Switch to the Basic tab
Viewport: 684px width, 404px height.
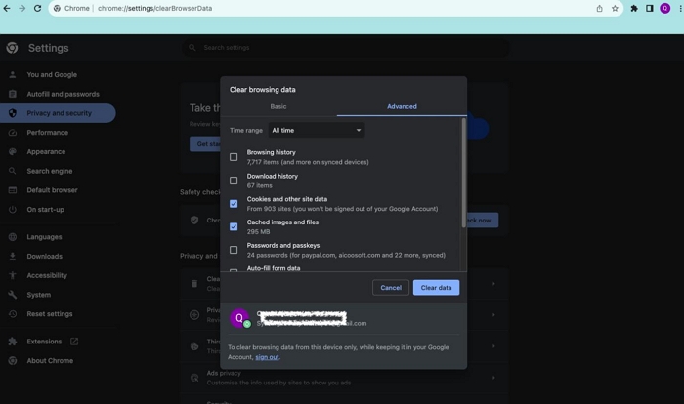coord(278,106)
